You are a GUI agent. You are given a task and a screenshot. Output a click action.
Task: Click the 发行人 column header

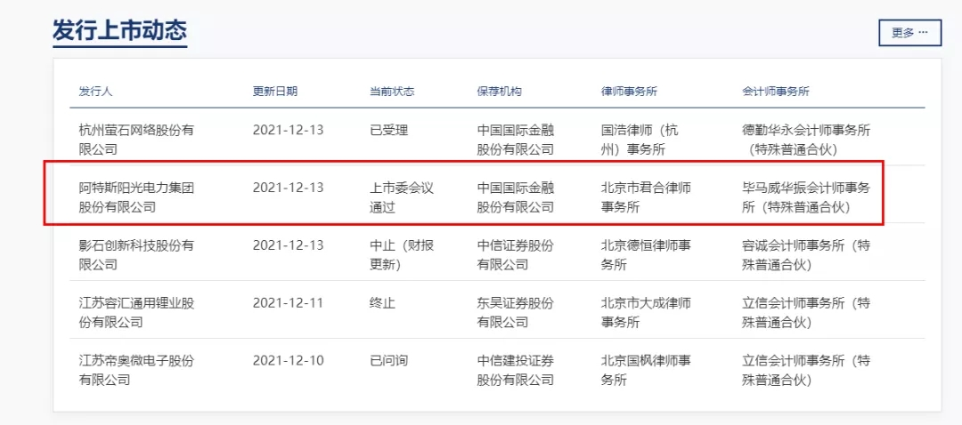pos(95,92)
